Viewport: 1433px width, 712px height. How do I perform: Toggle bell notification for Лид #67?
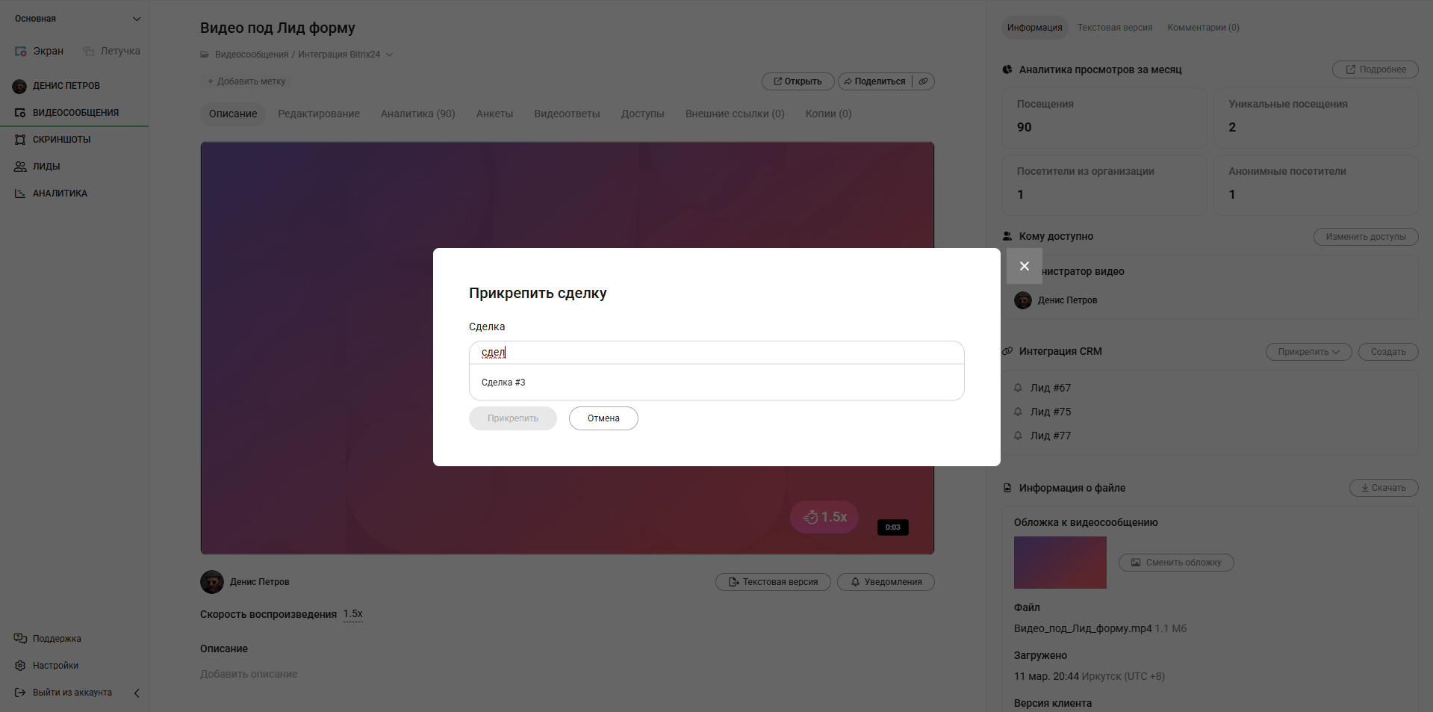(1018, 388)
